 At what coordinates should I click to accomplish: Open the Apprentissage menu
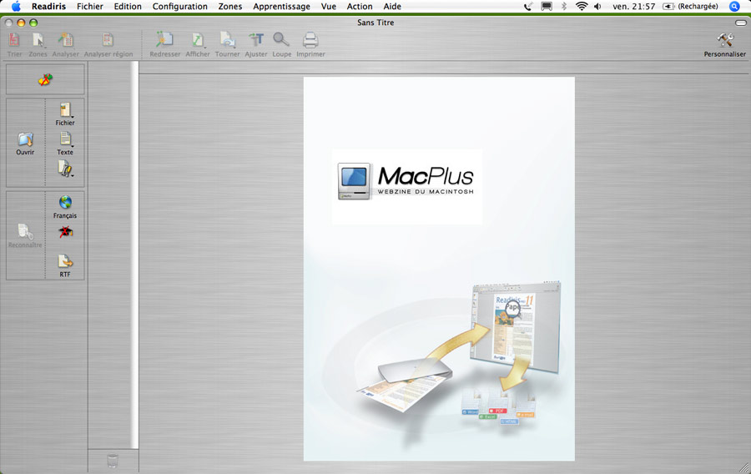[x=282, y=6]
